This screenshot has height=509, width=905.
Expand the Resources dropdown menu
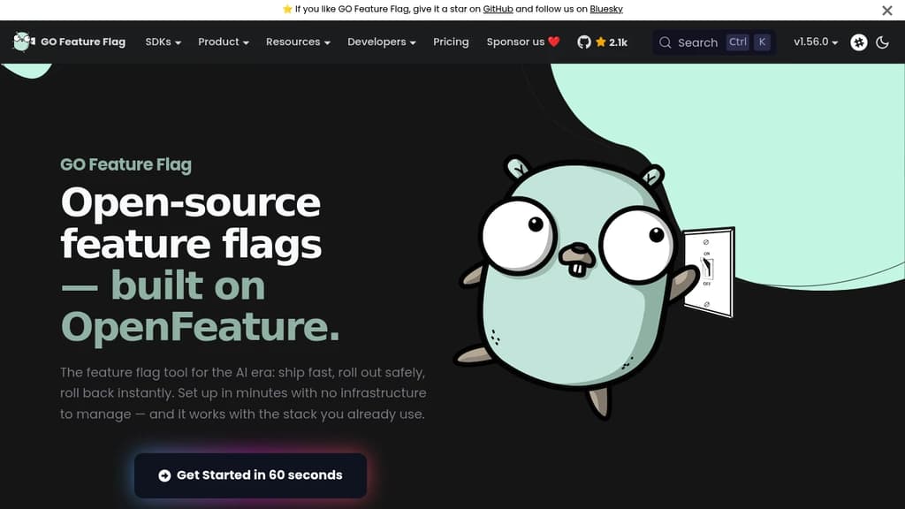click(298, 42)
